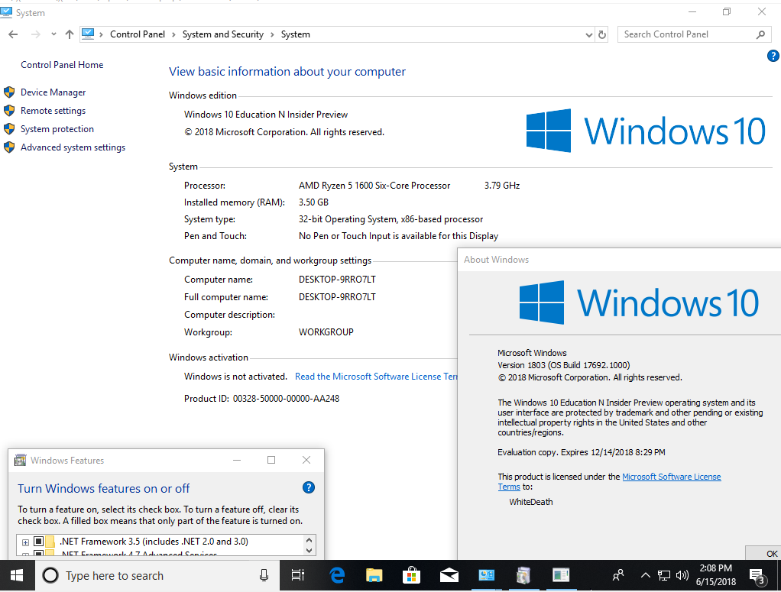Select Control Panel in the breadcrumb path
The image size is (781, 592).
pos(137,34)
